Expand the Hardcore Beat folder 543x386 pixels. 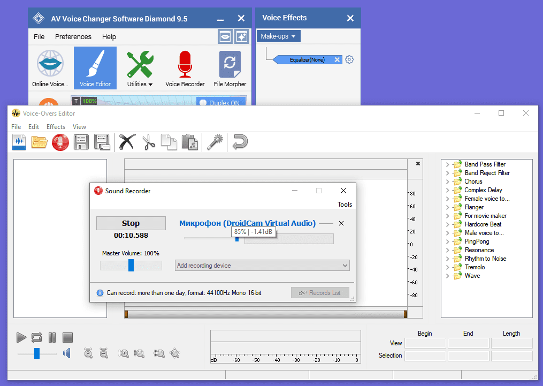[447, 224]
